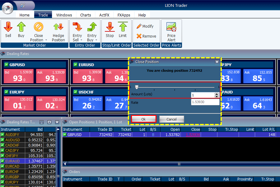Click the Amount (Lots) input field

[203, 95]
